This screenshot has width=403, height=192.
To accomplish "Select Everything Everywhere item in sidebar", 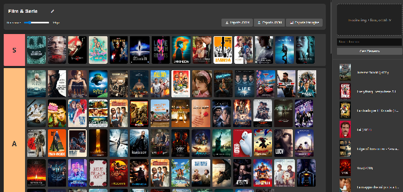I will (x=369, y=91).
